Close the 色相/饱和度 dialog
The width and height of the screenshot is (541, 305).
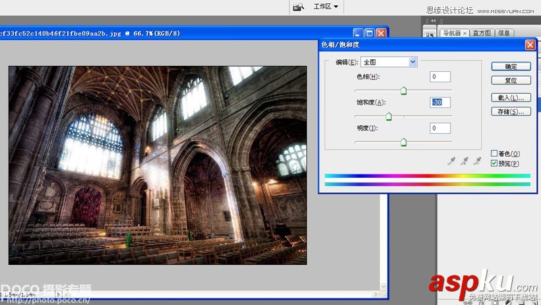(530, 45)
